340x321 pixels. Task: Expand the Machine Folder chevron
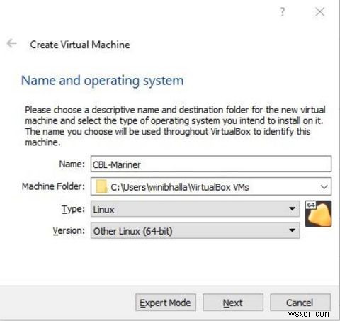324,187
